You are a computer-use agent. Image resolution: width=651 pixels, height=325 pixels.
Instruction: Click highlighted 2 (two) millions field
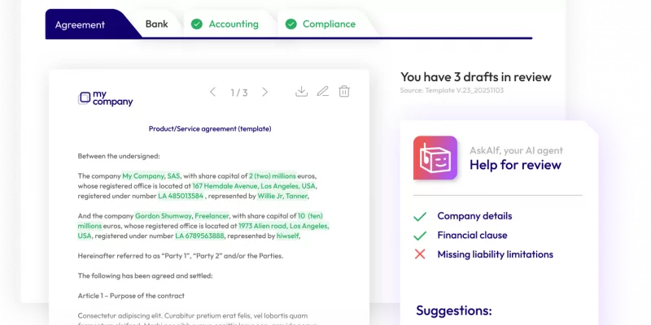273,175
